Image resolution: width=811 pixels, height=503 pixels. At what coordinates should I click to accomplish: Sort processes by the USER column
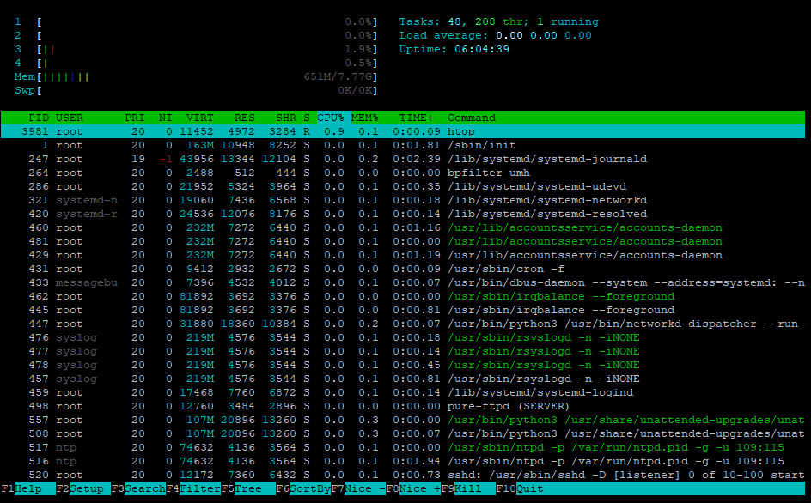(69, 118)
